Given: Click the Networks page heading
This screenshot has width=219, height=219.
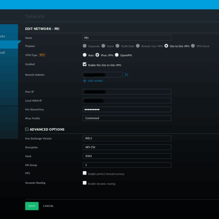Looking at the screenshot, I should pyautogui.click(x=35, y=16).
